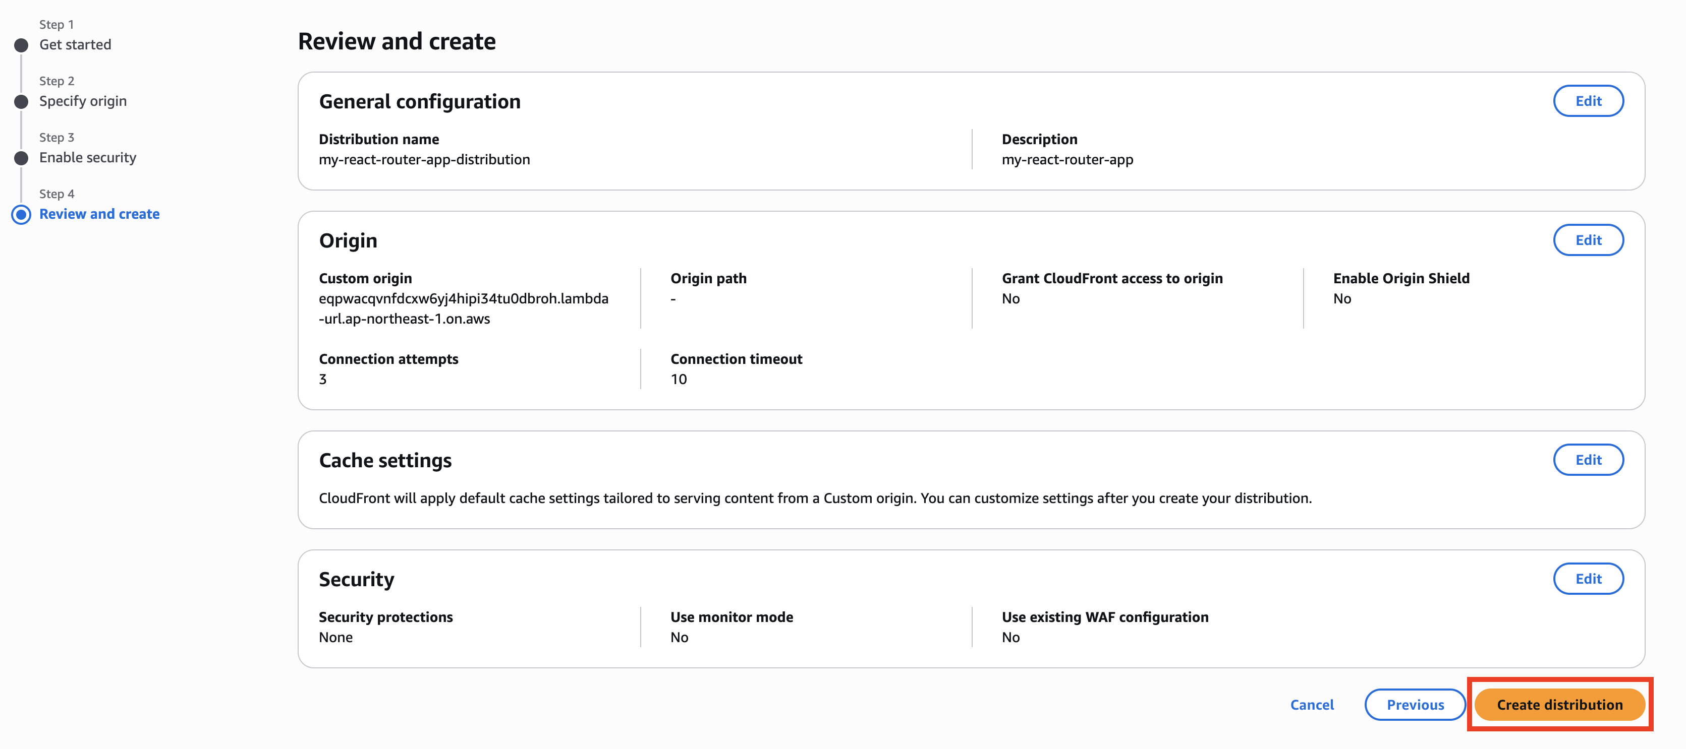Click the Step 1 circle indicator
The image size is (1686, 749).
[22, 45]
